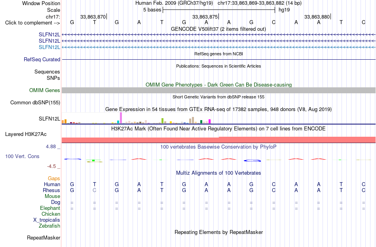The height and width of the screenshot is (247, 376).
Task: Click the pink H3K27Ac signal band
Action: pos(219,140)
